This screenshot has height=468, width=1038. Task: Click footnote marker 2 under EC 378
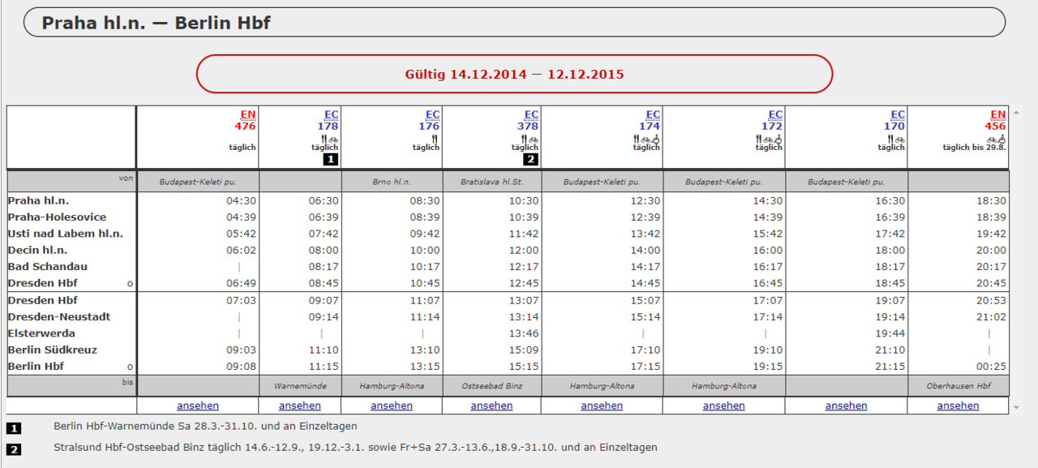click(530, 159)
